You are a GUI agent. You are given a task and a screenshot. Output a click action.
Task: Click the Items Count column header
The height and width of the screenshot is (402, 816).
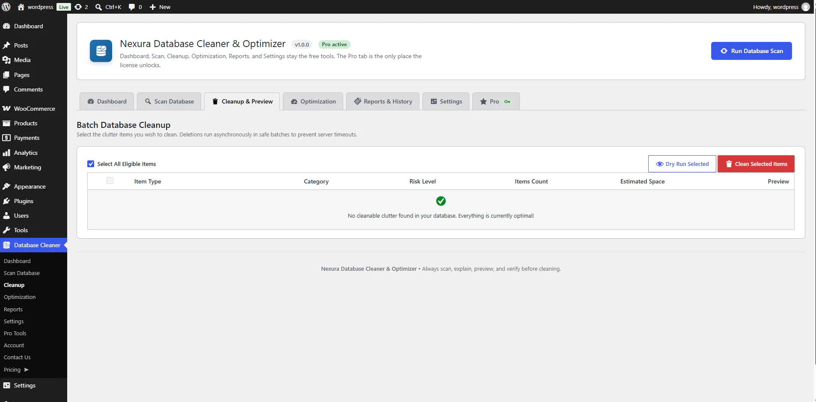[531, 181]
